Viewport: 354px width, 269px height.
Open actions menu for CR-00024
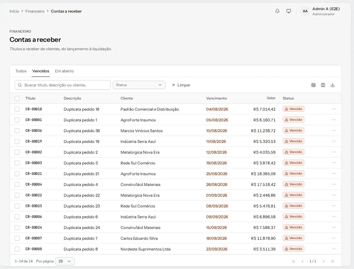[x=334, y=227]
